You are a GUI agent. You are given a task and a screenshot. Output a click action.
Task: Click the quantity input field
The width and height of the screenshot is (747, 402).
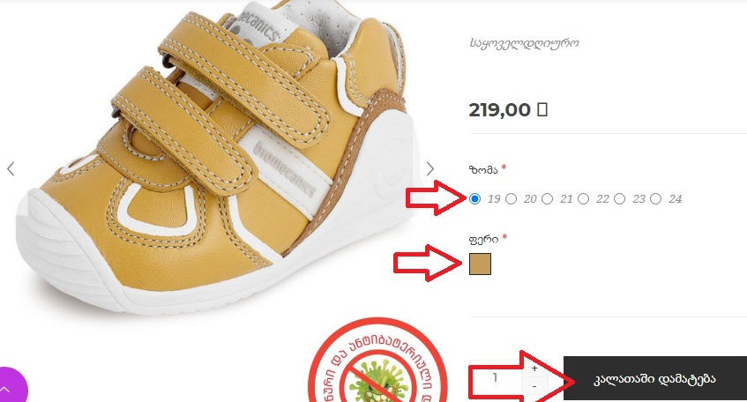(x=496, y=377)
